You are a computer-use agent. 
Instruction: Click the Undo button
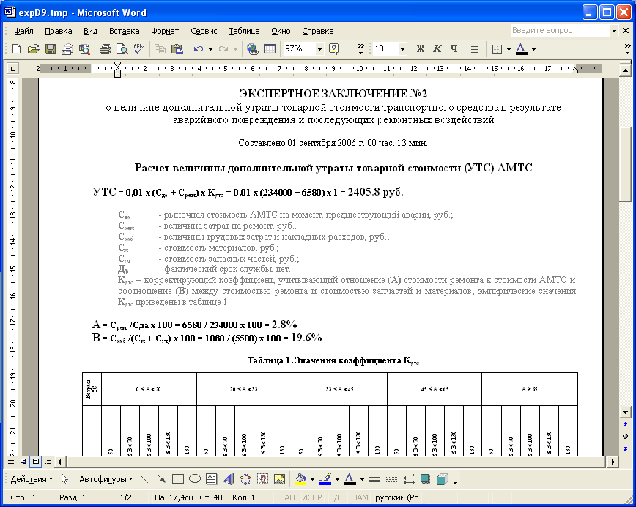[200, 48]
